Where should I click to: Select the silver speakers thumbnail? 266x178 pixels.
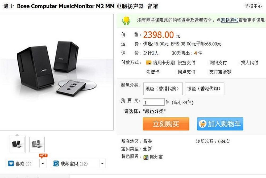pyautogui.click(x=37, y=144)
